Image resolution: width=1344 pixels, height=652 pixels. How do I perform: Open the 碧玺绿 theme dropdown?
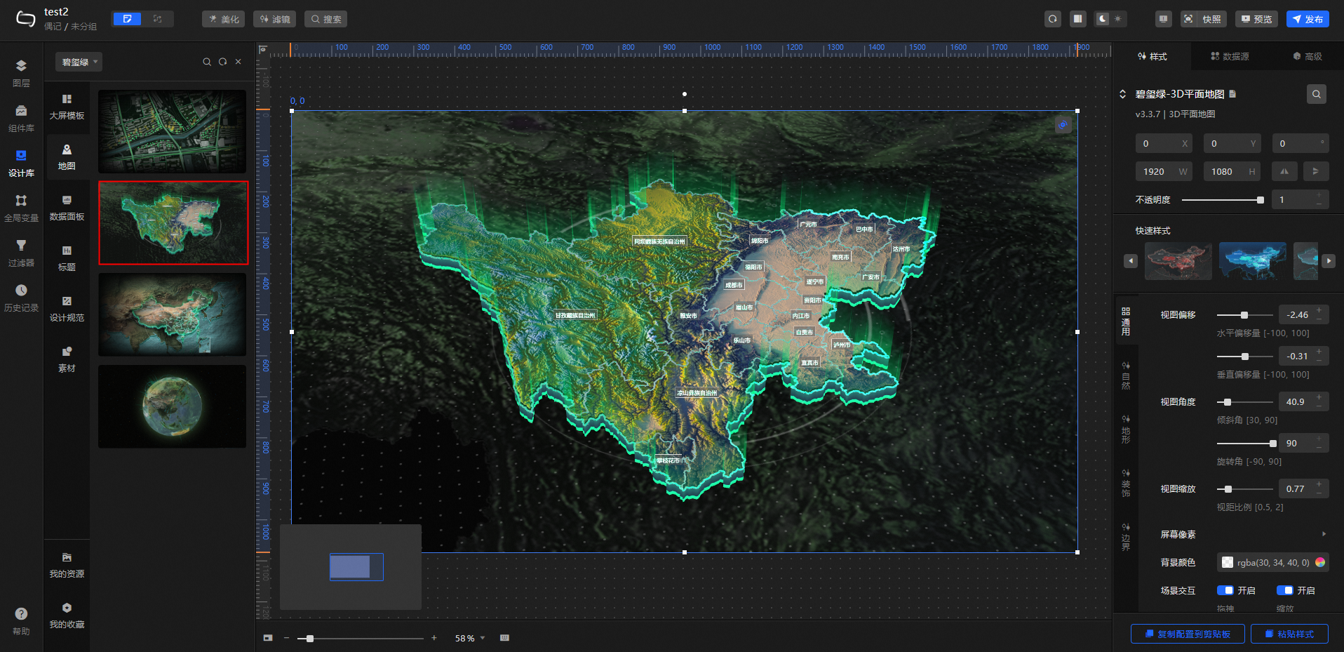point(79,62)
